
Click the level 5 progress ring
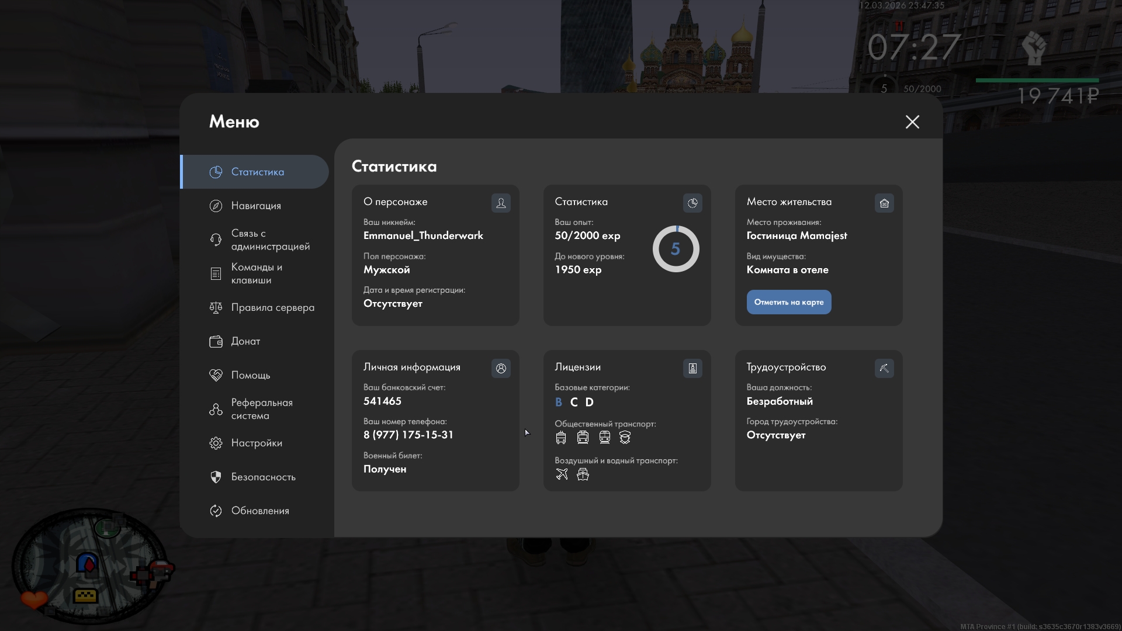click(676, 249)
